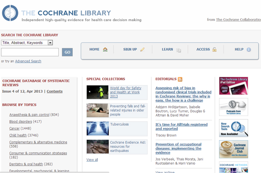Click View all special collections link
261x173 pixels.
92,160
